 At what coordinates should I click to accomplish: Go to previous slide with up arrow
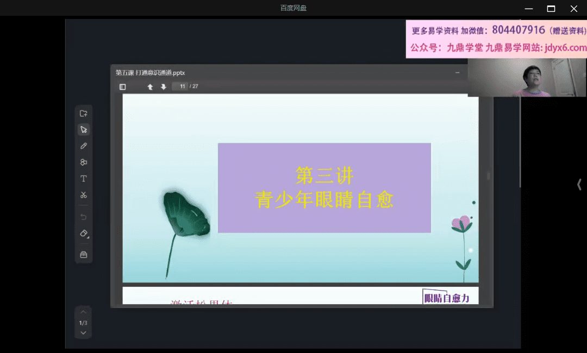[x=150, y=87]
